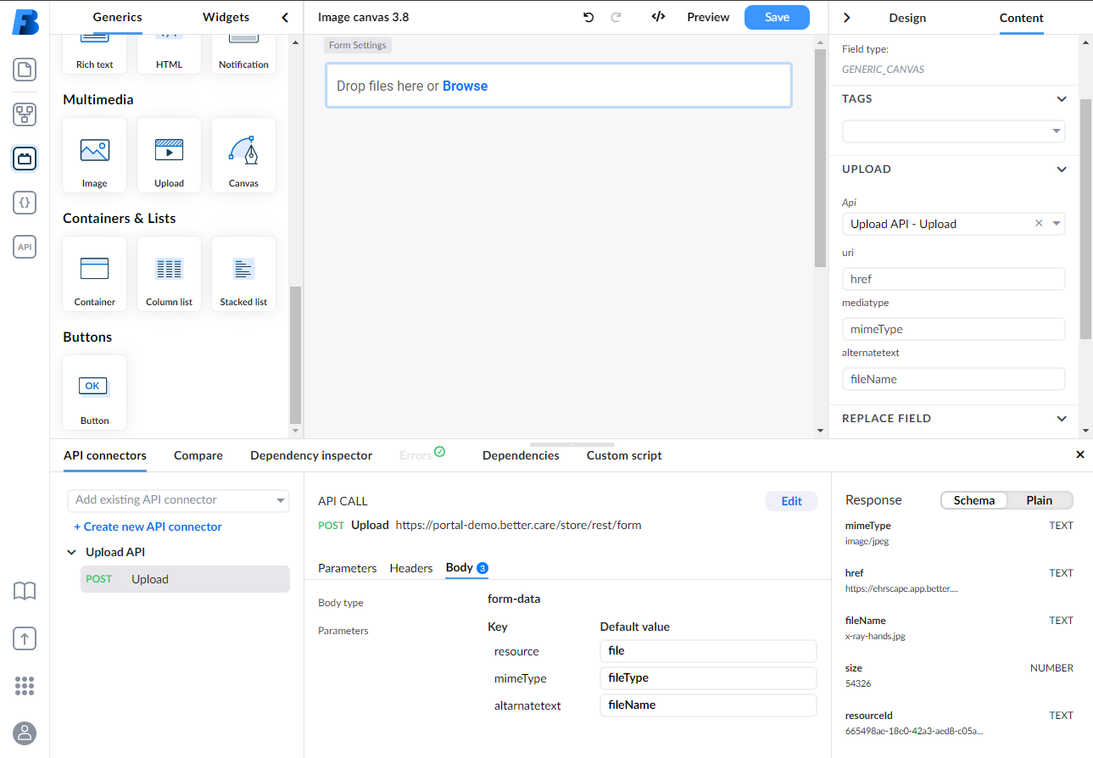The width and height of the screenshot is (1093, 758).
Task: Open the code view icon
Action: (658, 17)
